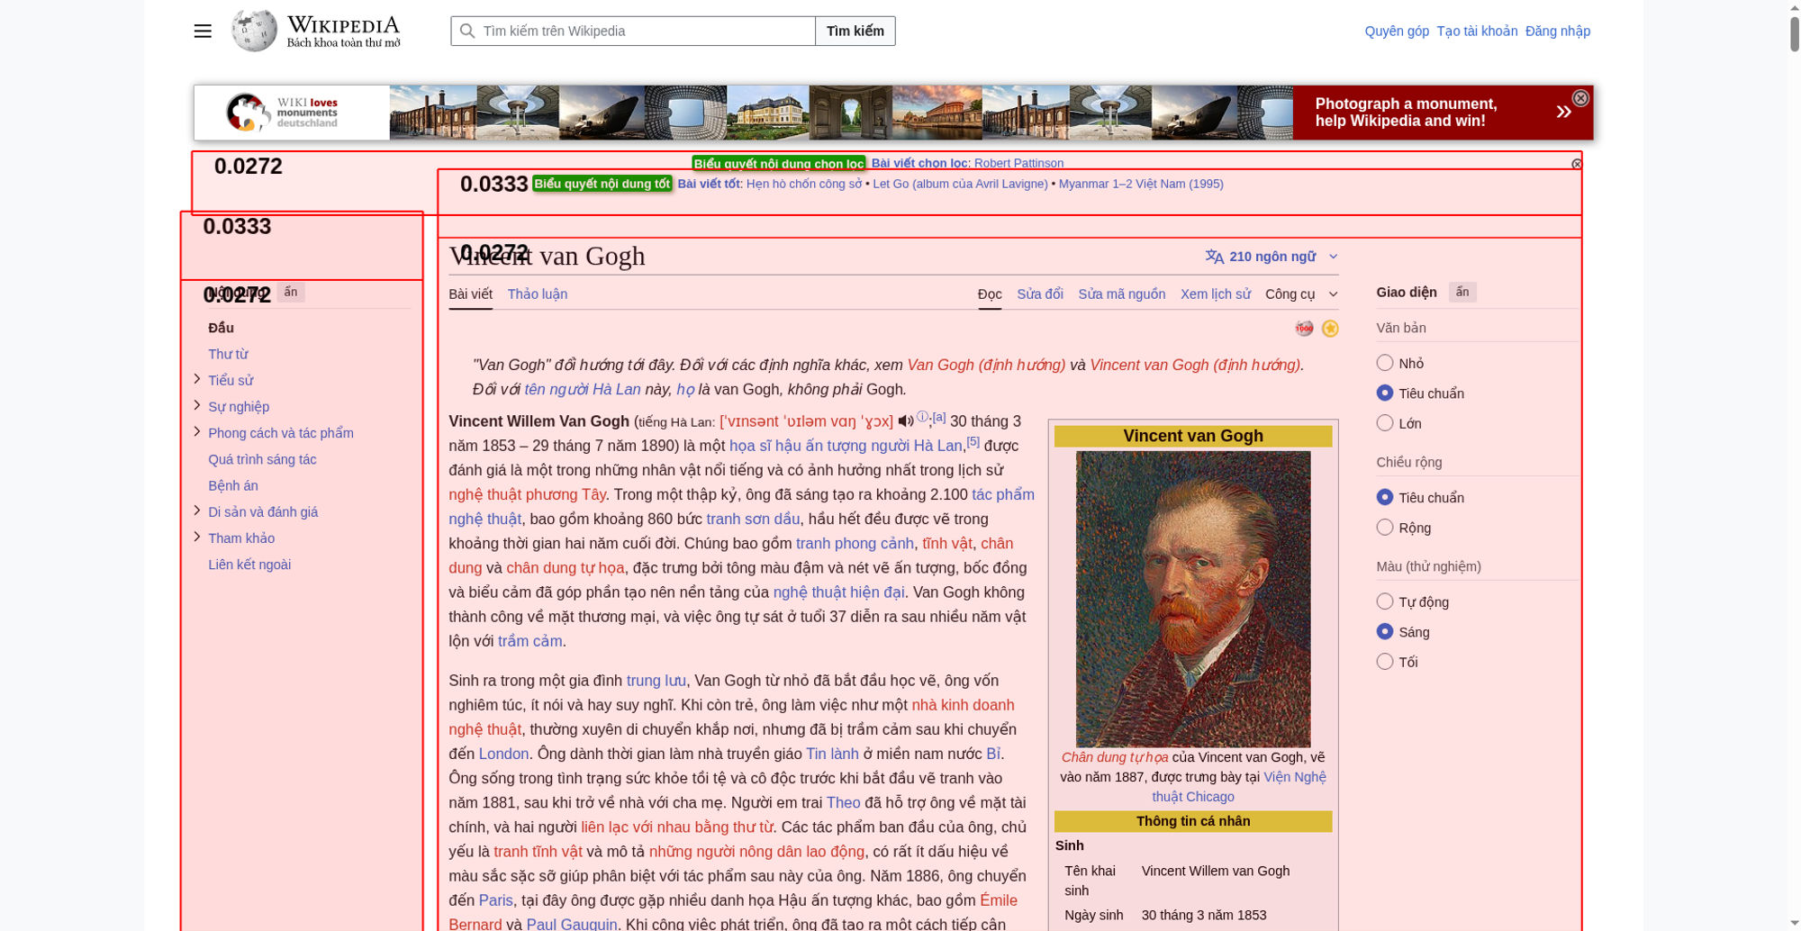This screenshot has height=931, width=1801.
Task: Click Photograph a monument banner text
Action: [1407, 113]
